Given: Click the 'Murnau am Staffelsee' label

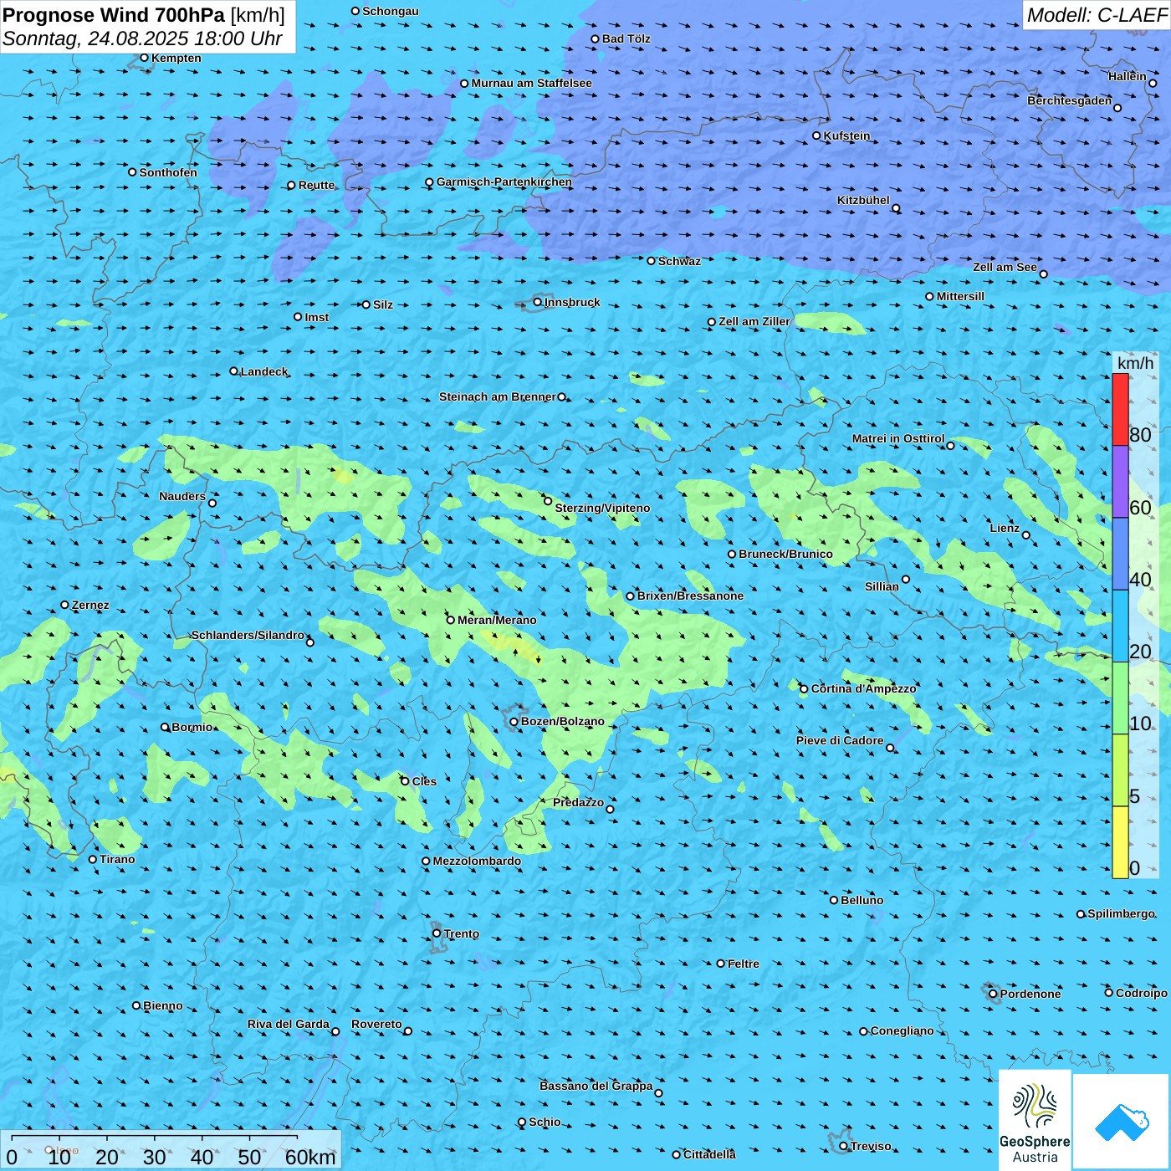Looking at the screenshot, I should pos(531,83).
